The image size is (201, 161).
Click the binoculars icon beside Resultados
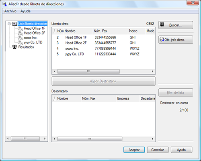[x=14, y=47]
